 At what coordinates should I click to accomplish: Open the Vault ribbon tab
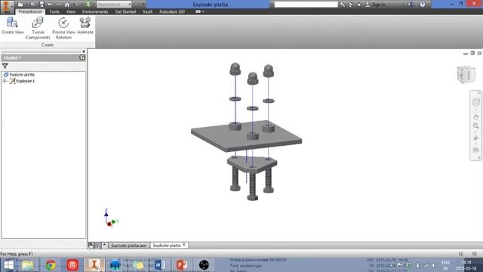[148, 12]
